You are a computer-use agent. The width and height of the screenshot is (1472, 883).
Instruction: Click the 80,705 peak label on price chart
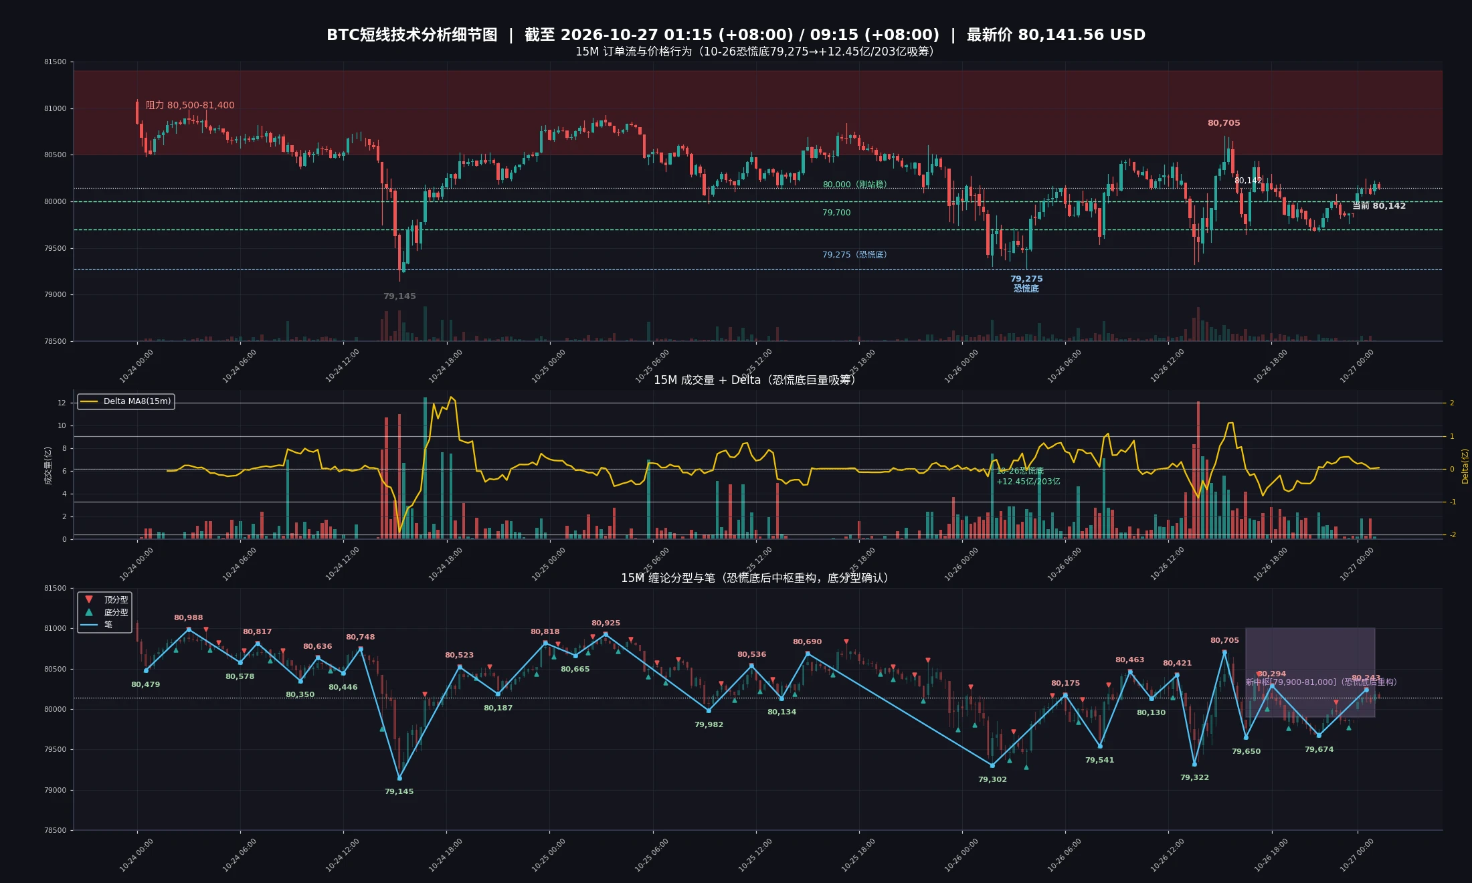(1224, 123)
